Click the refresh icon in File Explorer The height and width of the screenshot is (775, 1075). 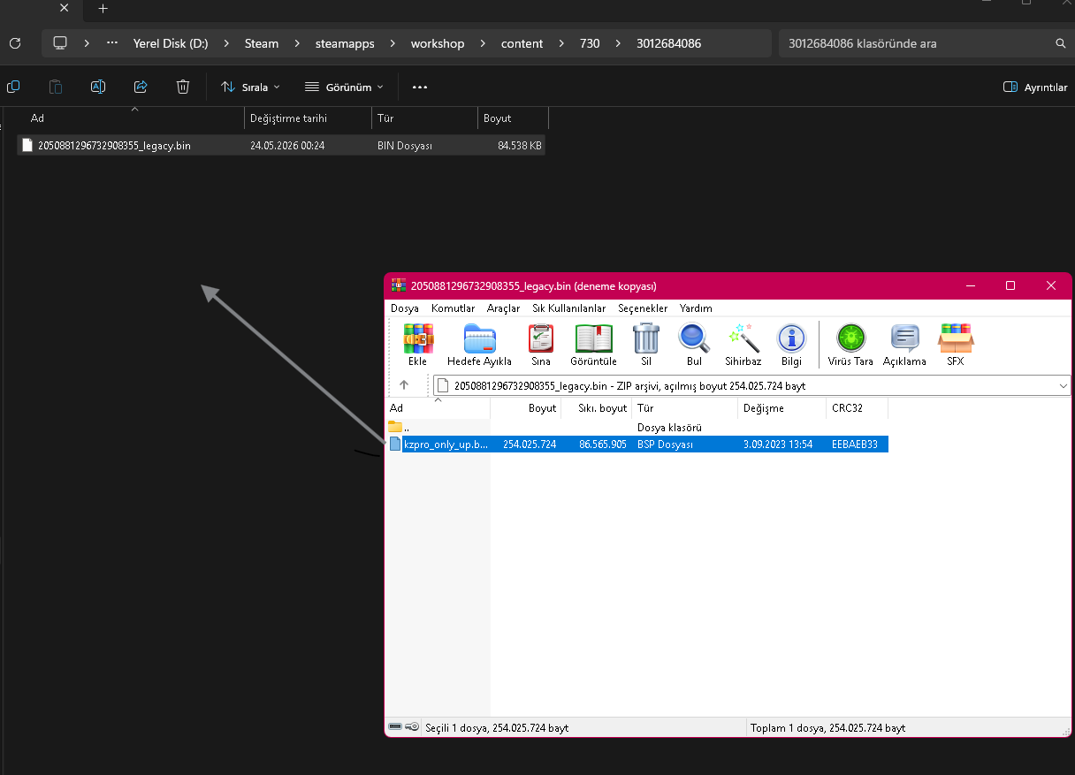pyautogui.click(x=14, y=42)
